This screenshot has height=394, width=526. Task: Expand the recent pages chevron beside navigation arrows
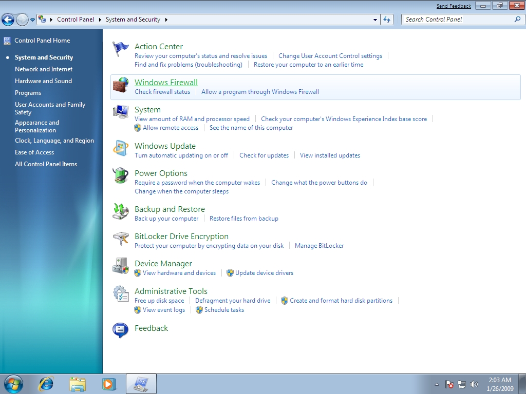pyautogui.click(x=32, y=19)
